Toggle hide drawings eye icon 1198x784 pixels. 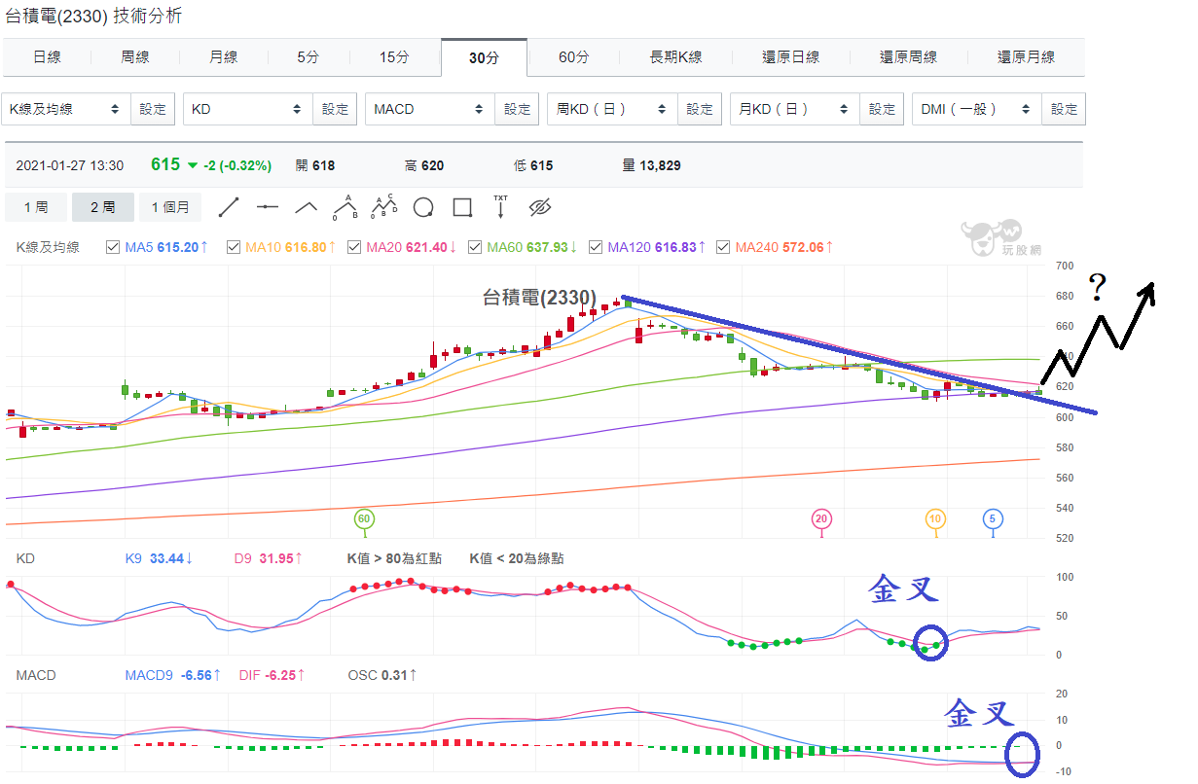(x=540, y=207)
